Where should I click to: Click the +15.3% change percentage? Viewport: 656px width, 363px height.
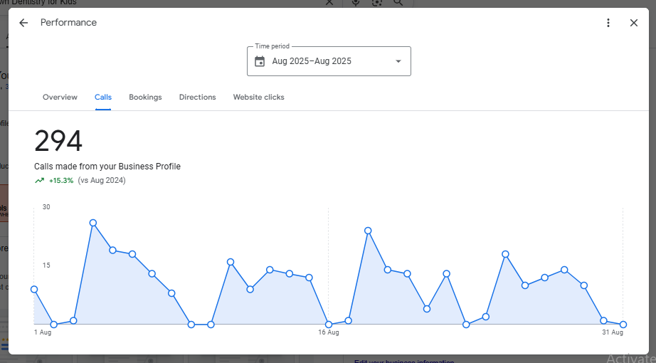point(61,181)
